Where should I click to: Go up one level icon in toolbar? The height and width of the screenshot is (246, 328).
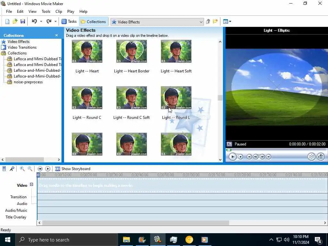point(208,21)
